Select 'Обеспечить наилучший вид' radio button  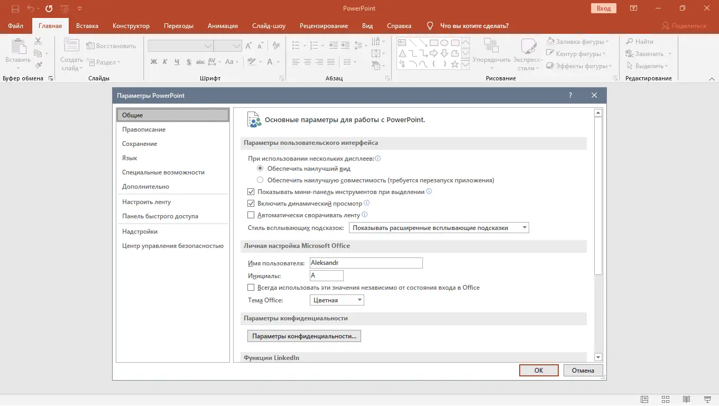(260, 169)
